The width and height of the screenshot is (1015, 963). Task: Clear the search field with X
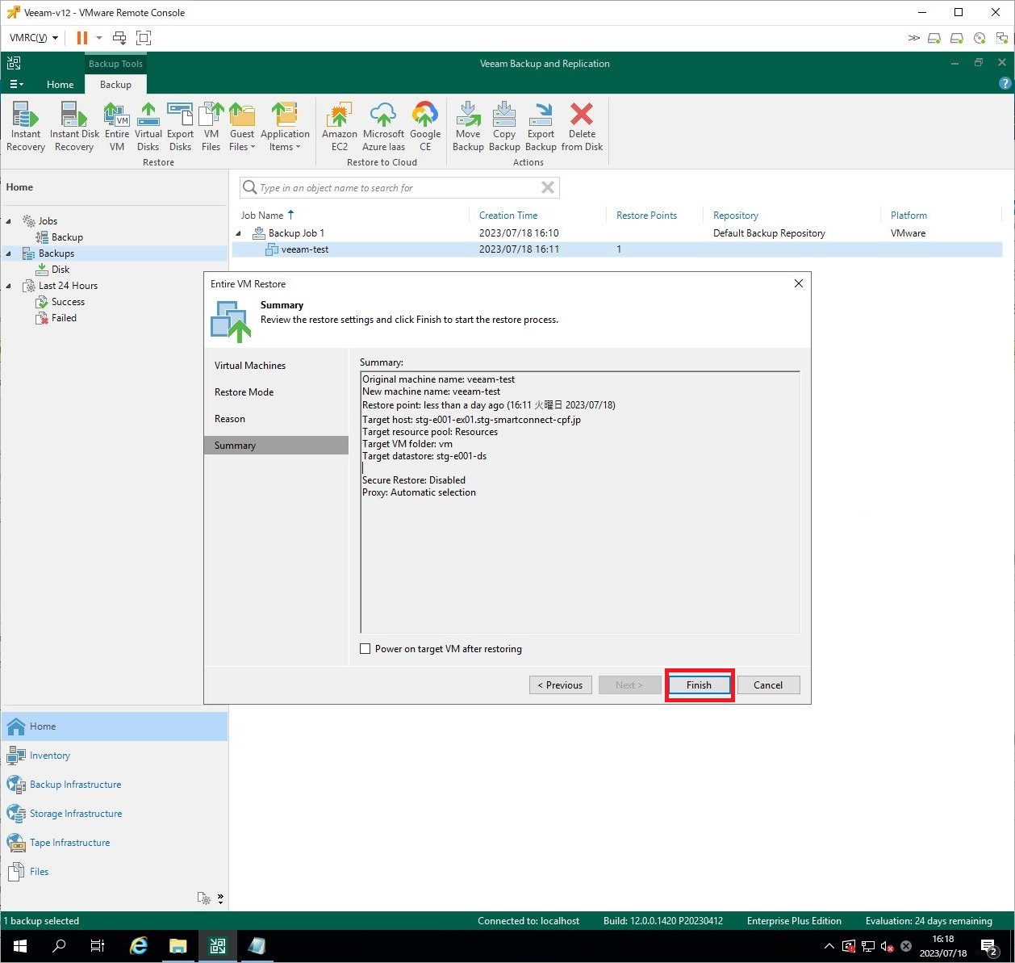(x=548, y=187)
